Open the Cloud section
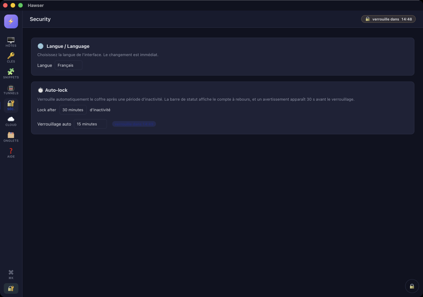The width and height of the screenshot is (423, 297). 11,121
